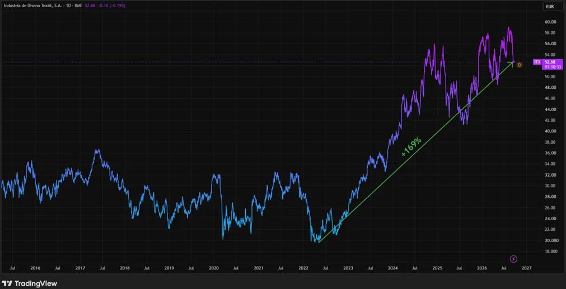Click the 56.00 price axis label
The width and height of the screenshot is (566, 289).
pyautogui.click(x=550, y=44)
